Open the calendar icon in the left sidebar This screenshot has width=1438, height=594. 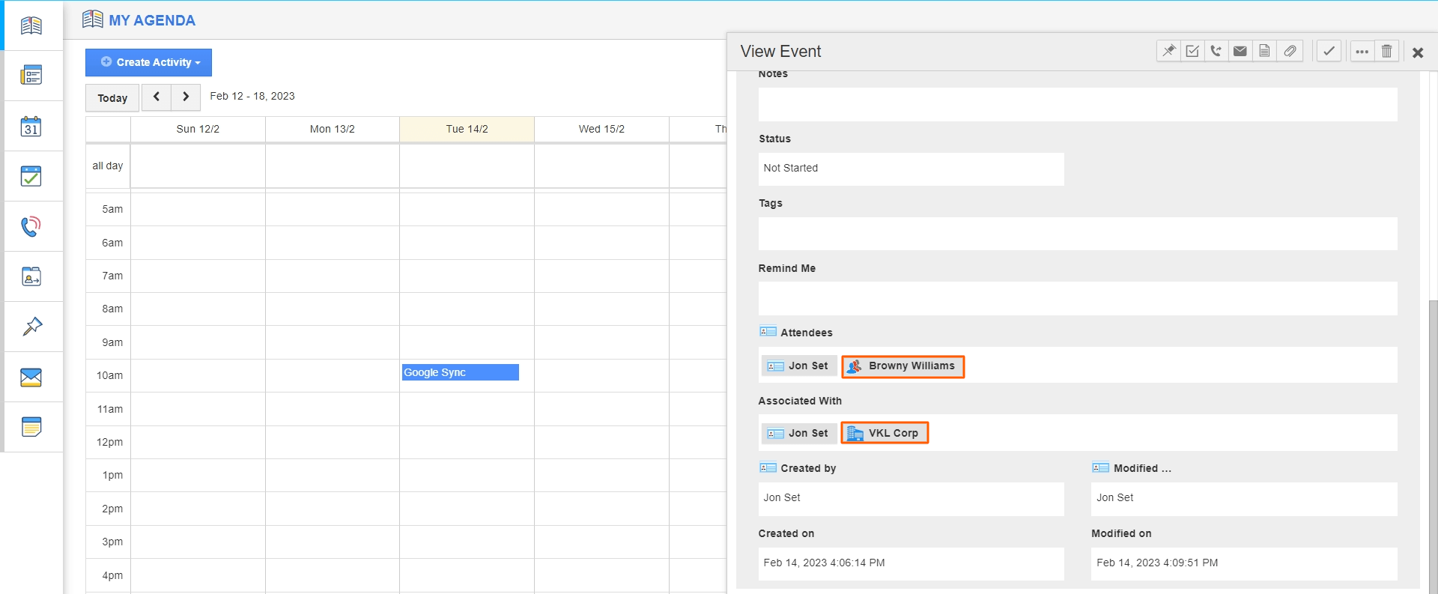click(31, 127)
